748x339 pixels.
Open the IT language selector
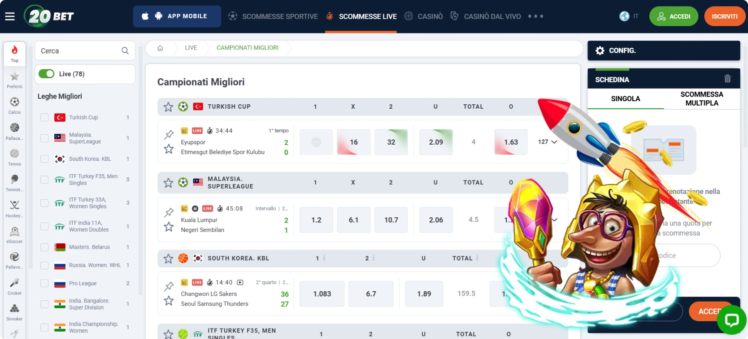[629, 17]
